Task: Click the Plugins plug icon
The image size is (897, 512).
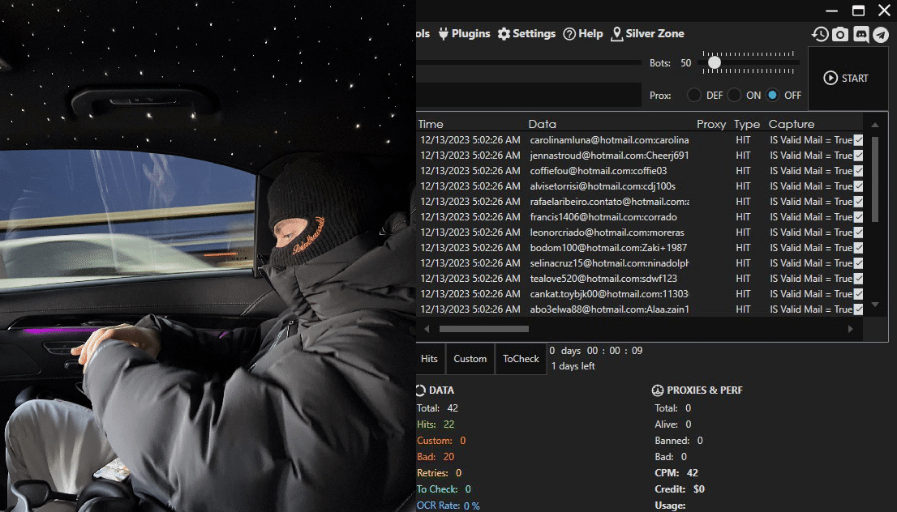Action: pyautogui.click(x=444, y=34)
